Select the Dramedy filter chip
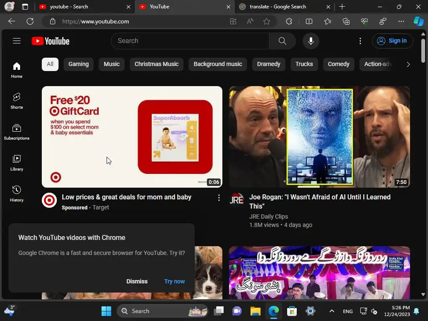428x321 pixels. tap(269, 64)
